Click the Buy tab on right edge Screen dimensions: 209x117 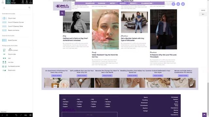(203, 14)
